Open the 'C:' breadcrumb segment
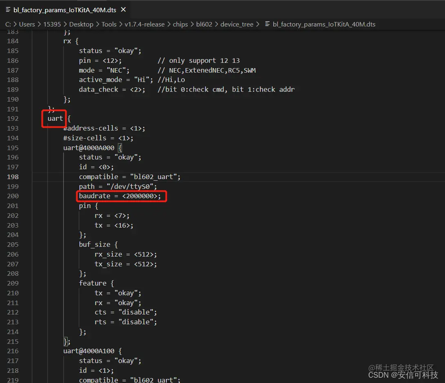Viewport: 445px width, 383px height. (x=8, y=24)
